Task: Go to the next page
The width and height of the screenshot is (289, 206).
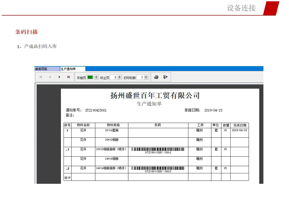Action: [59, 77]
